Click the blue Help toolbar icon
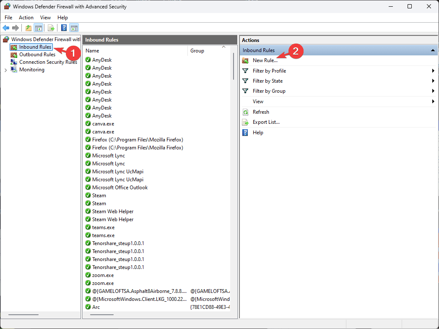Image resolution: width=439 pixels, height=329 pixels. tap(64, 28)
